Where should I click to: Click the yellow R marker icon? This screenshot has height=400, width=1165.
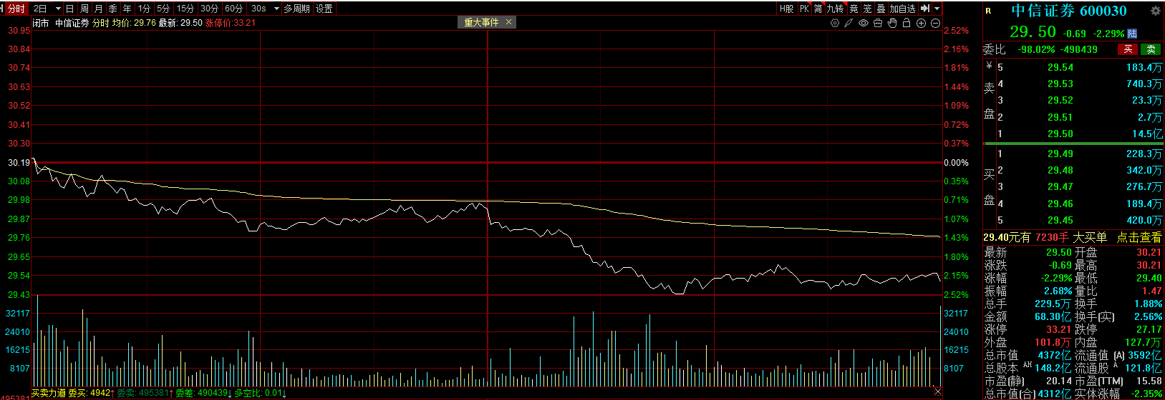989,11
